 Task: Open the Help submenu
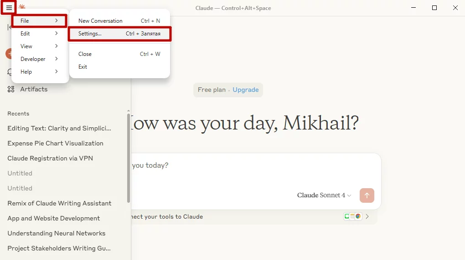[x=39, y=71]
